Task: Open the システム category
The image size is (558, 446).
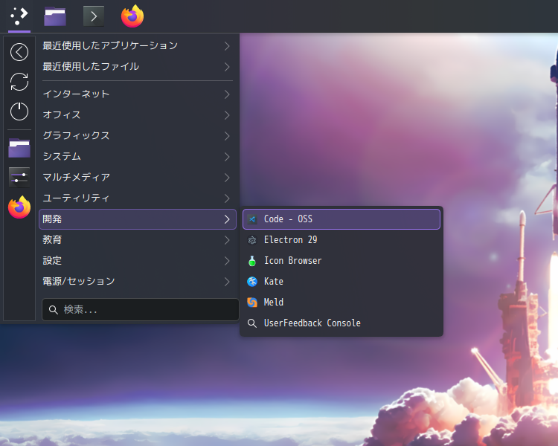Action: coord(138,157)
